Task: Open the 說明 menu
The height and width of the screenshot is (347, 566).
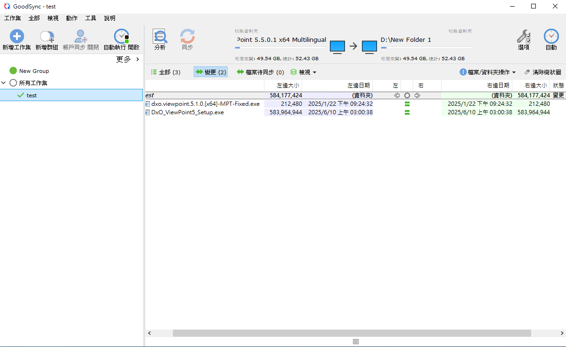Action: click(110, 18)
